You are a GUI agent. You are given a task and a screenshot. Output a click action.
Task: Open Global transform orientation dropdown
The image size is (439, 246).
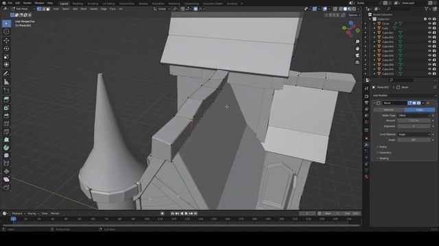162,9
